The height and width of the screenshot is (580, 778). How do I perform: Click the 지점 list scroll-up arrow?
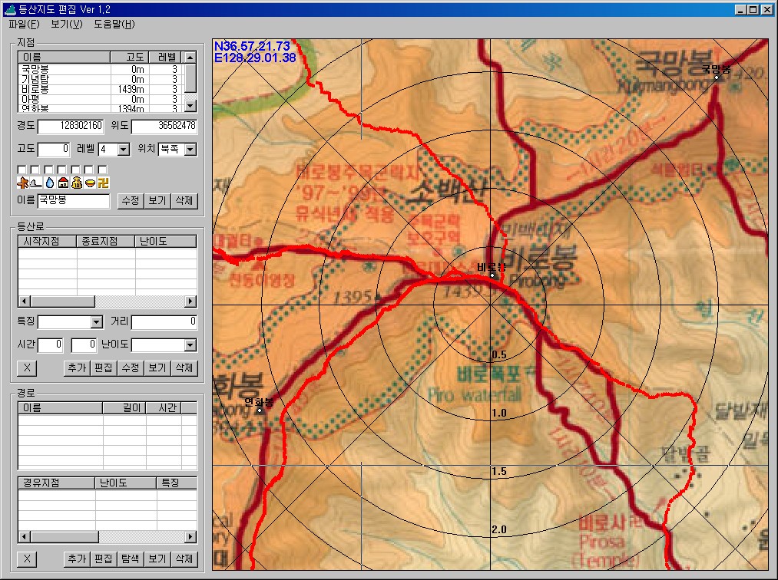(190, 57)
